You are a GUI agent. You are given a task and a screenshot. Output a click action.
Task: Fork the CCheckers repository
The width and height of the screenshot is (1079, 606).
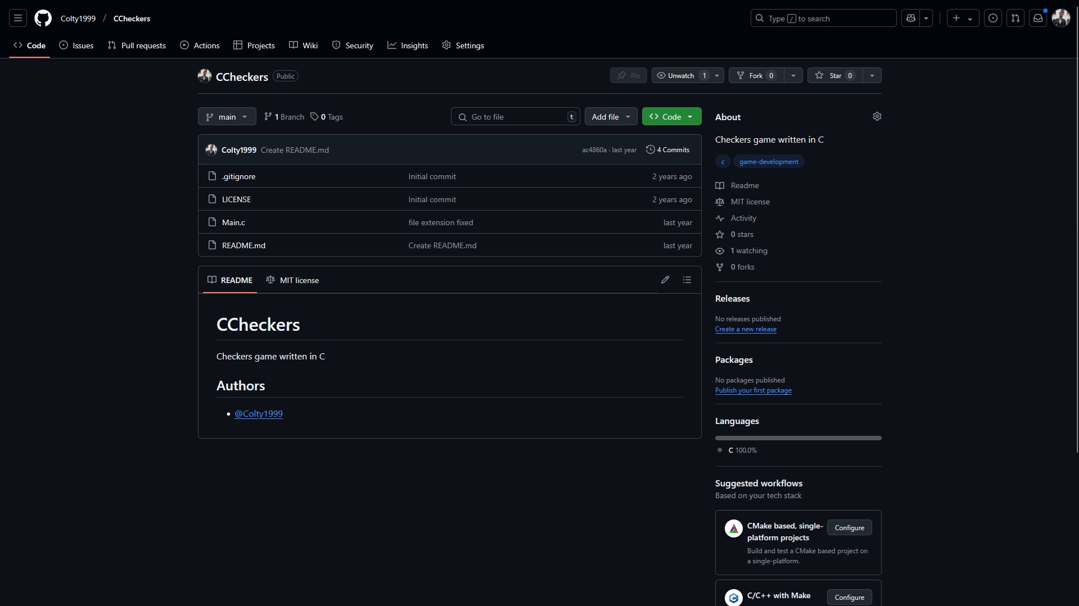(756, 75)
